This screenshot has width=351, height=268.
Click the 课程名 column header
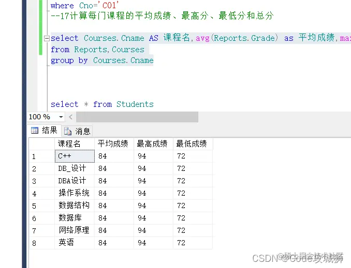(x=75, y=144)
